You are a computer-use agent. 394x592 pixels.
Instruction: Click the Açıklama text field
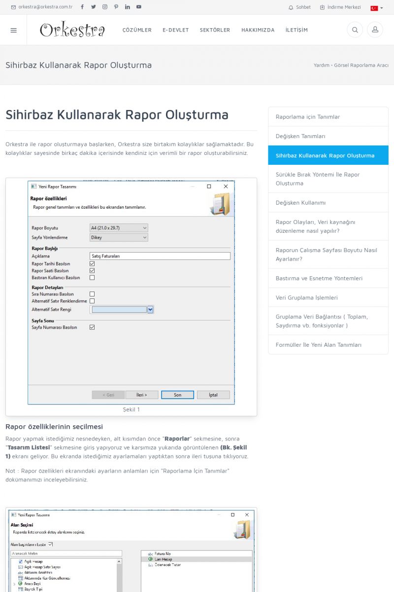coord(160,256)
